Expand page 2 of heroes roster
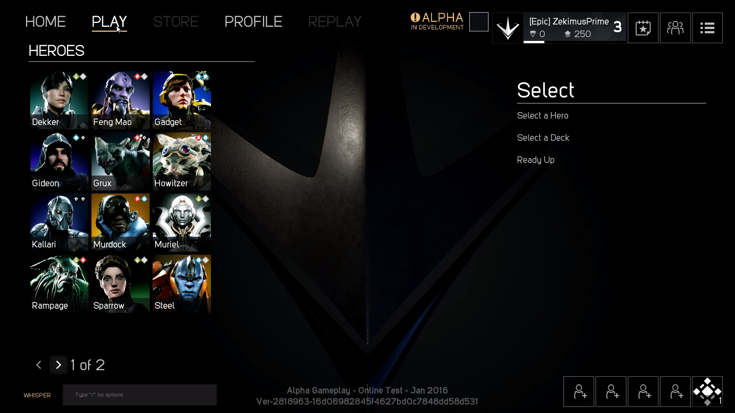The width and height of the screenshot is (735, 413). pyautogui.click(x=59, y=365)
